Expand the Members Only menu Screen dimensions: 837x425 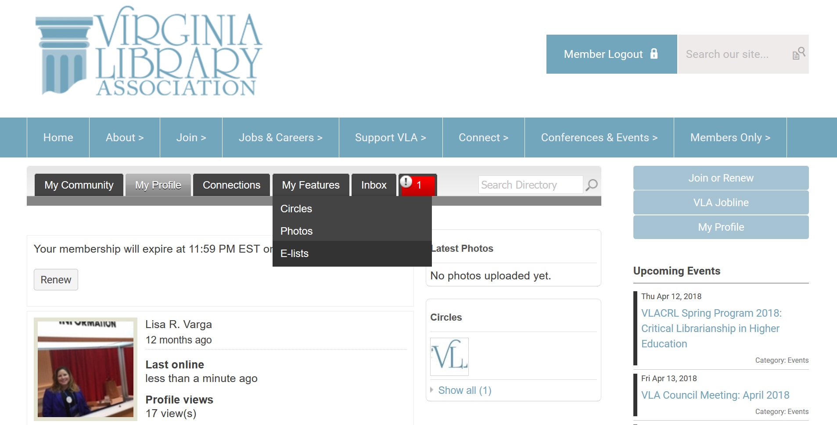730,137
